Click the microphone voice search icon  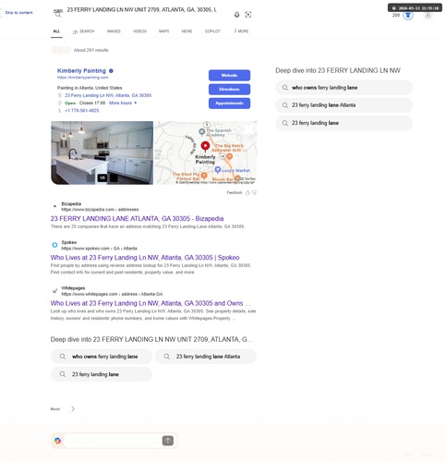[236, 15]
